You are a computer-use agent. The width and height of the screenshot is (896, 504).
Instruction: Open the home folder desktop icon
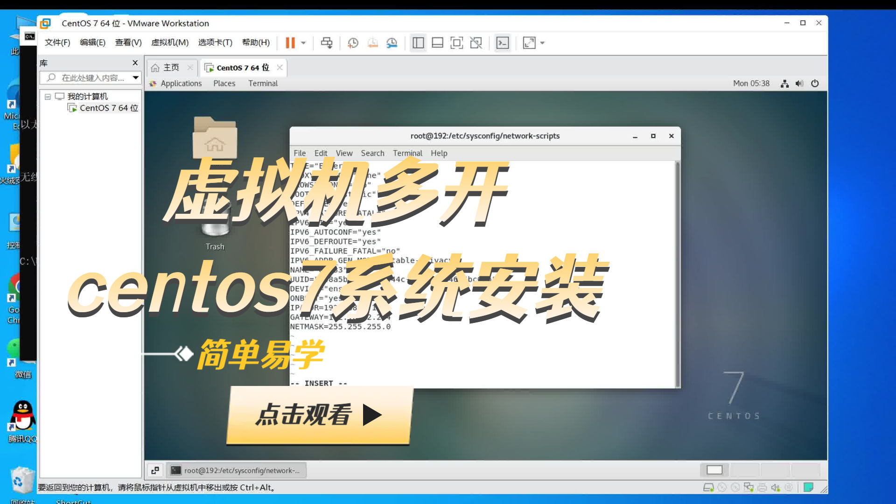(215, 138)
